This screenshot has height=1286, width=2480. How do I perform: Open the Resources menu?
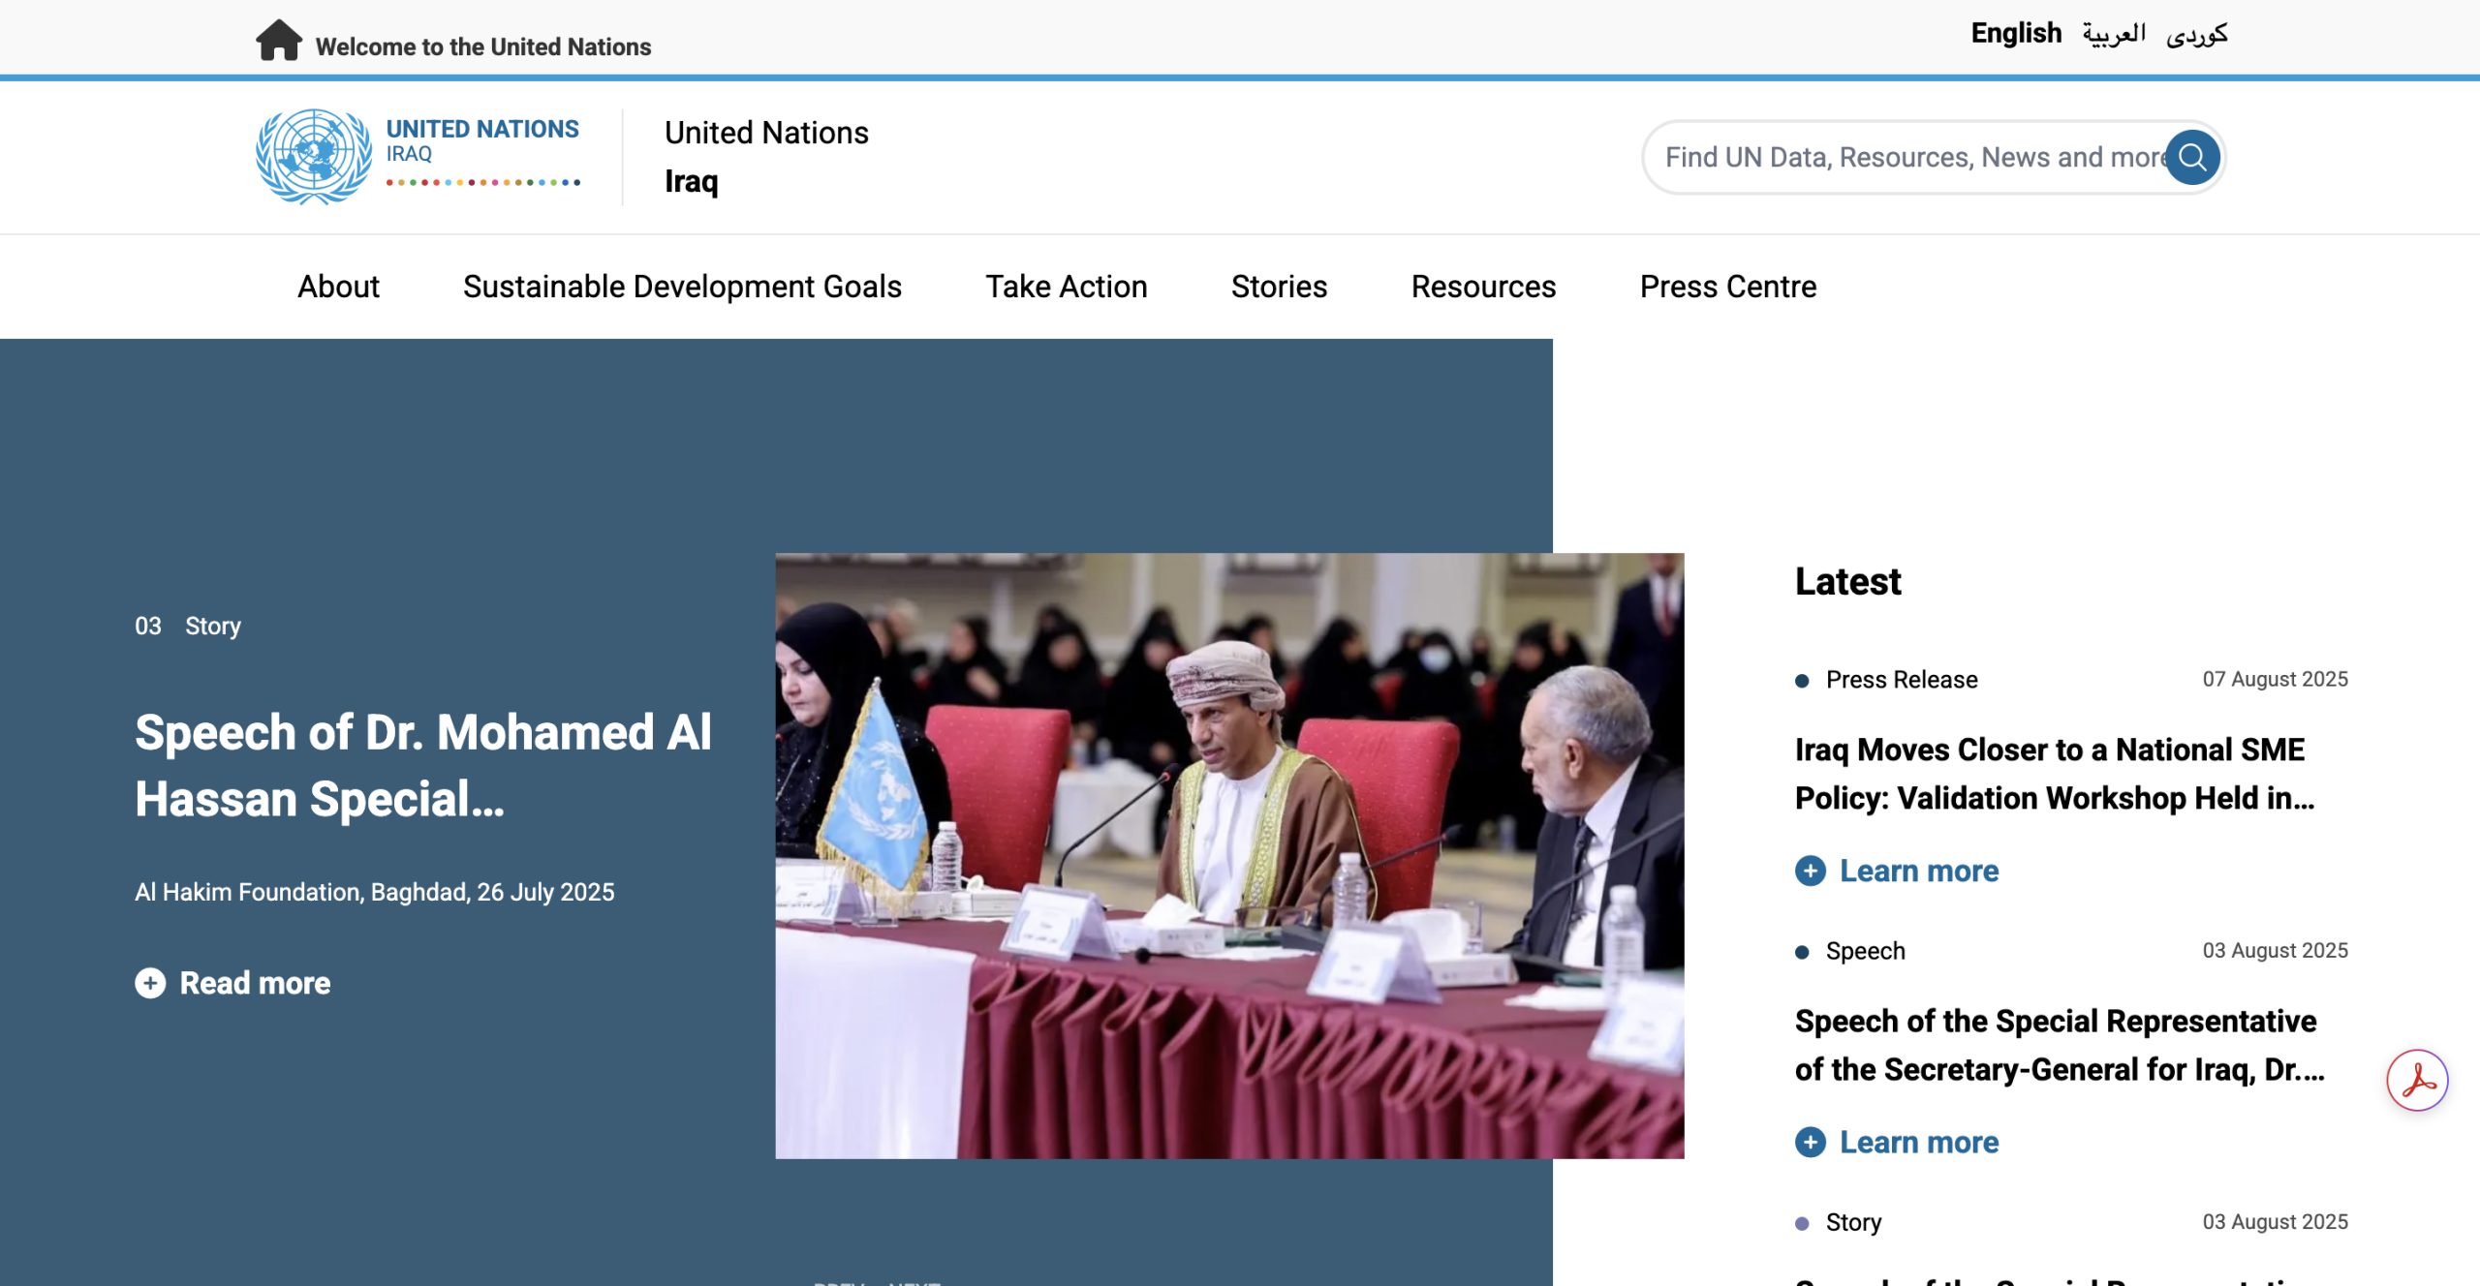click(x=1483, y=287)
